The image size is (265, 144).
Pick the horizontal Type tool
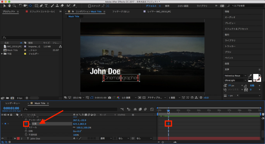pyautogui.click(x=46, y=6)
